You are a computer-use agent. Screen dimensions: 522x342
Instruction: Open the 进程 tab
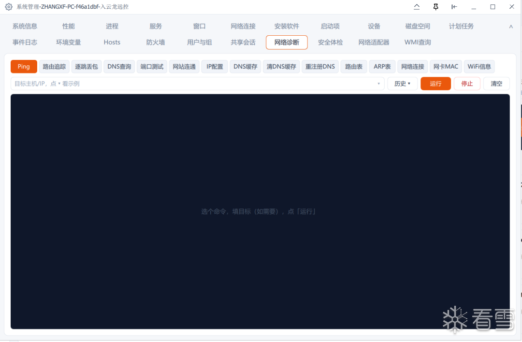[112, 26]
